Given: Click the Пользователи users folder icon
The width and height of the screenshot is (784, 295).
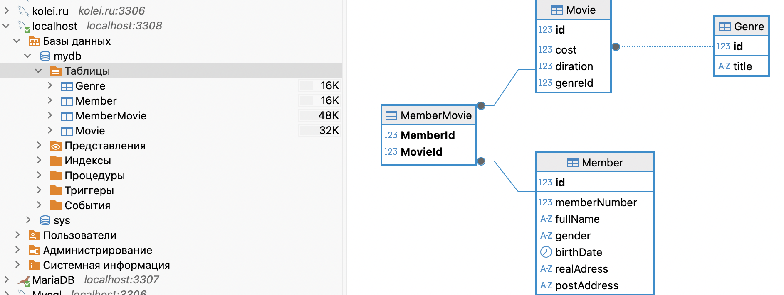Looking at the screenshot, I should [34, 235].
